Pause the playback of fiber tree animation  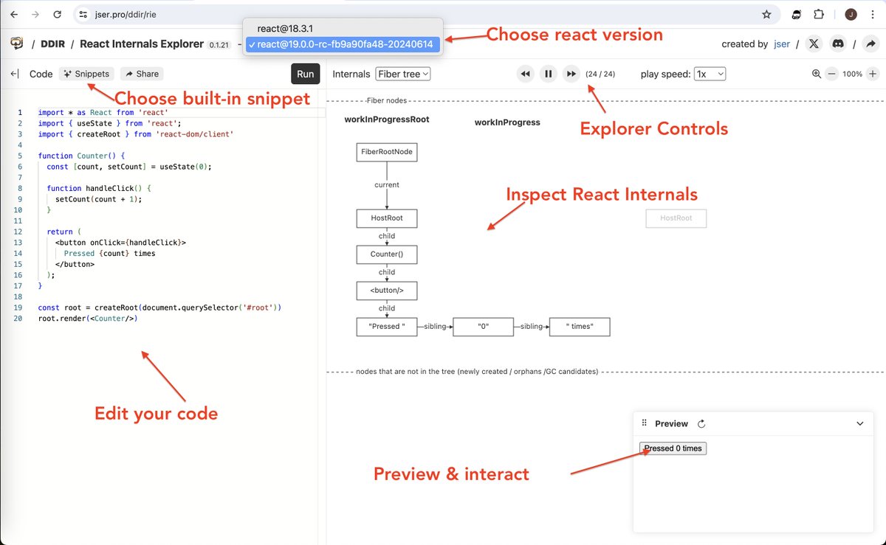pyautogui.click(x=549, y=74)
